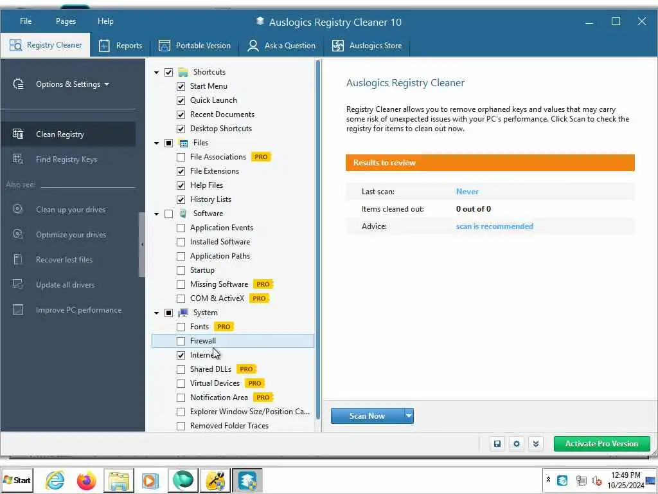Image resolution: width=658 pixels, height=494 pixels.
Task: Open the Help menu
Action: pos(105,21)
